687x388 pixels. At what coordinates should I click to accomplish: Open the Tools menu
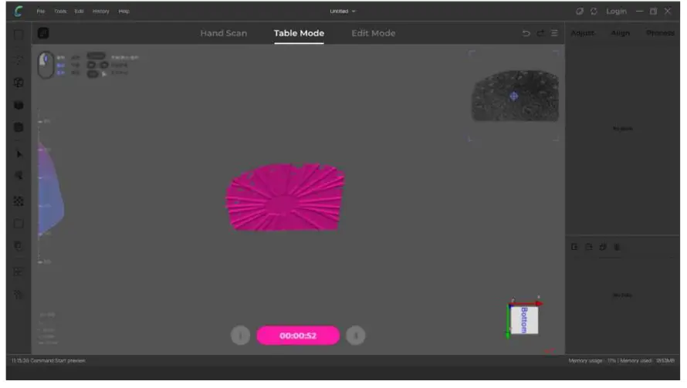point(60,12)
